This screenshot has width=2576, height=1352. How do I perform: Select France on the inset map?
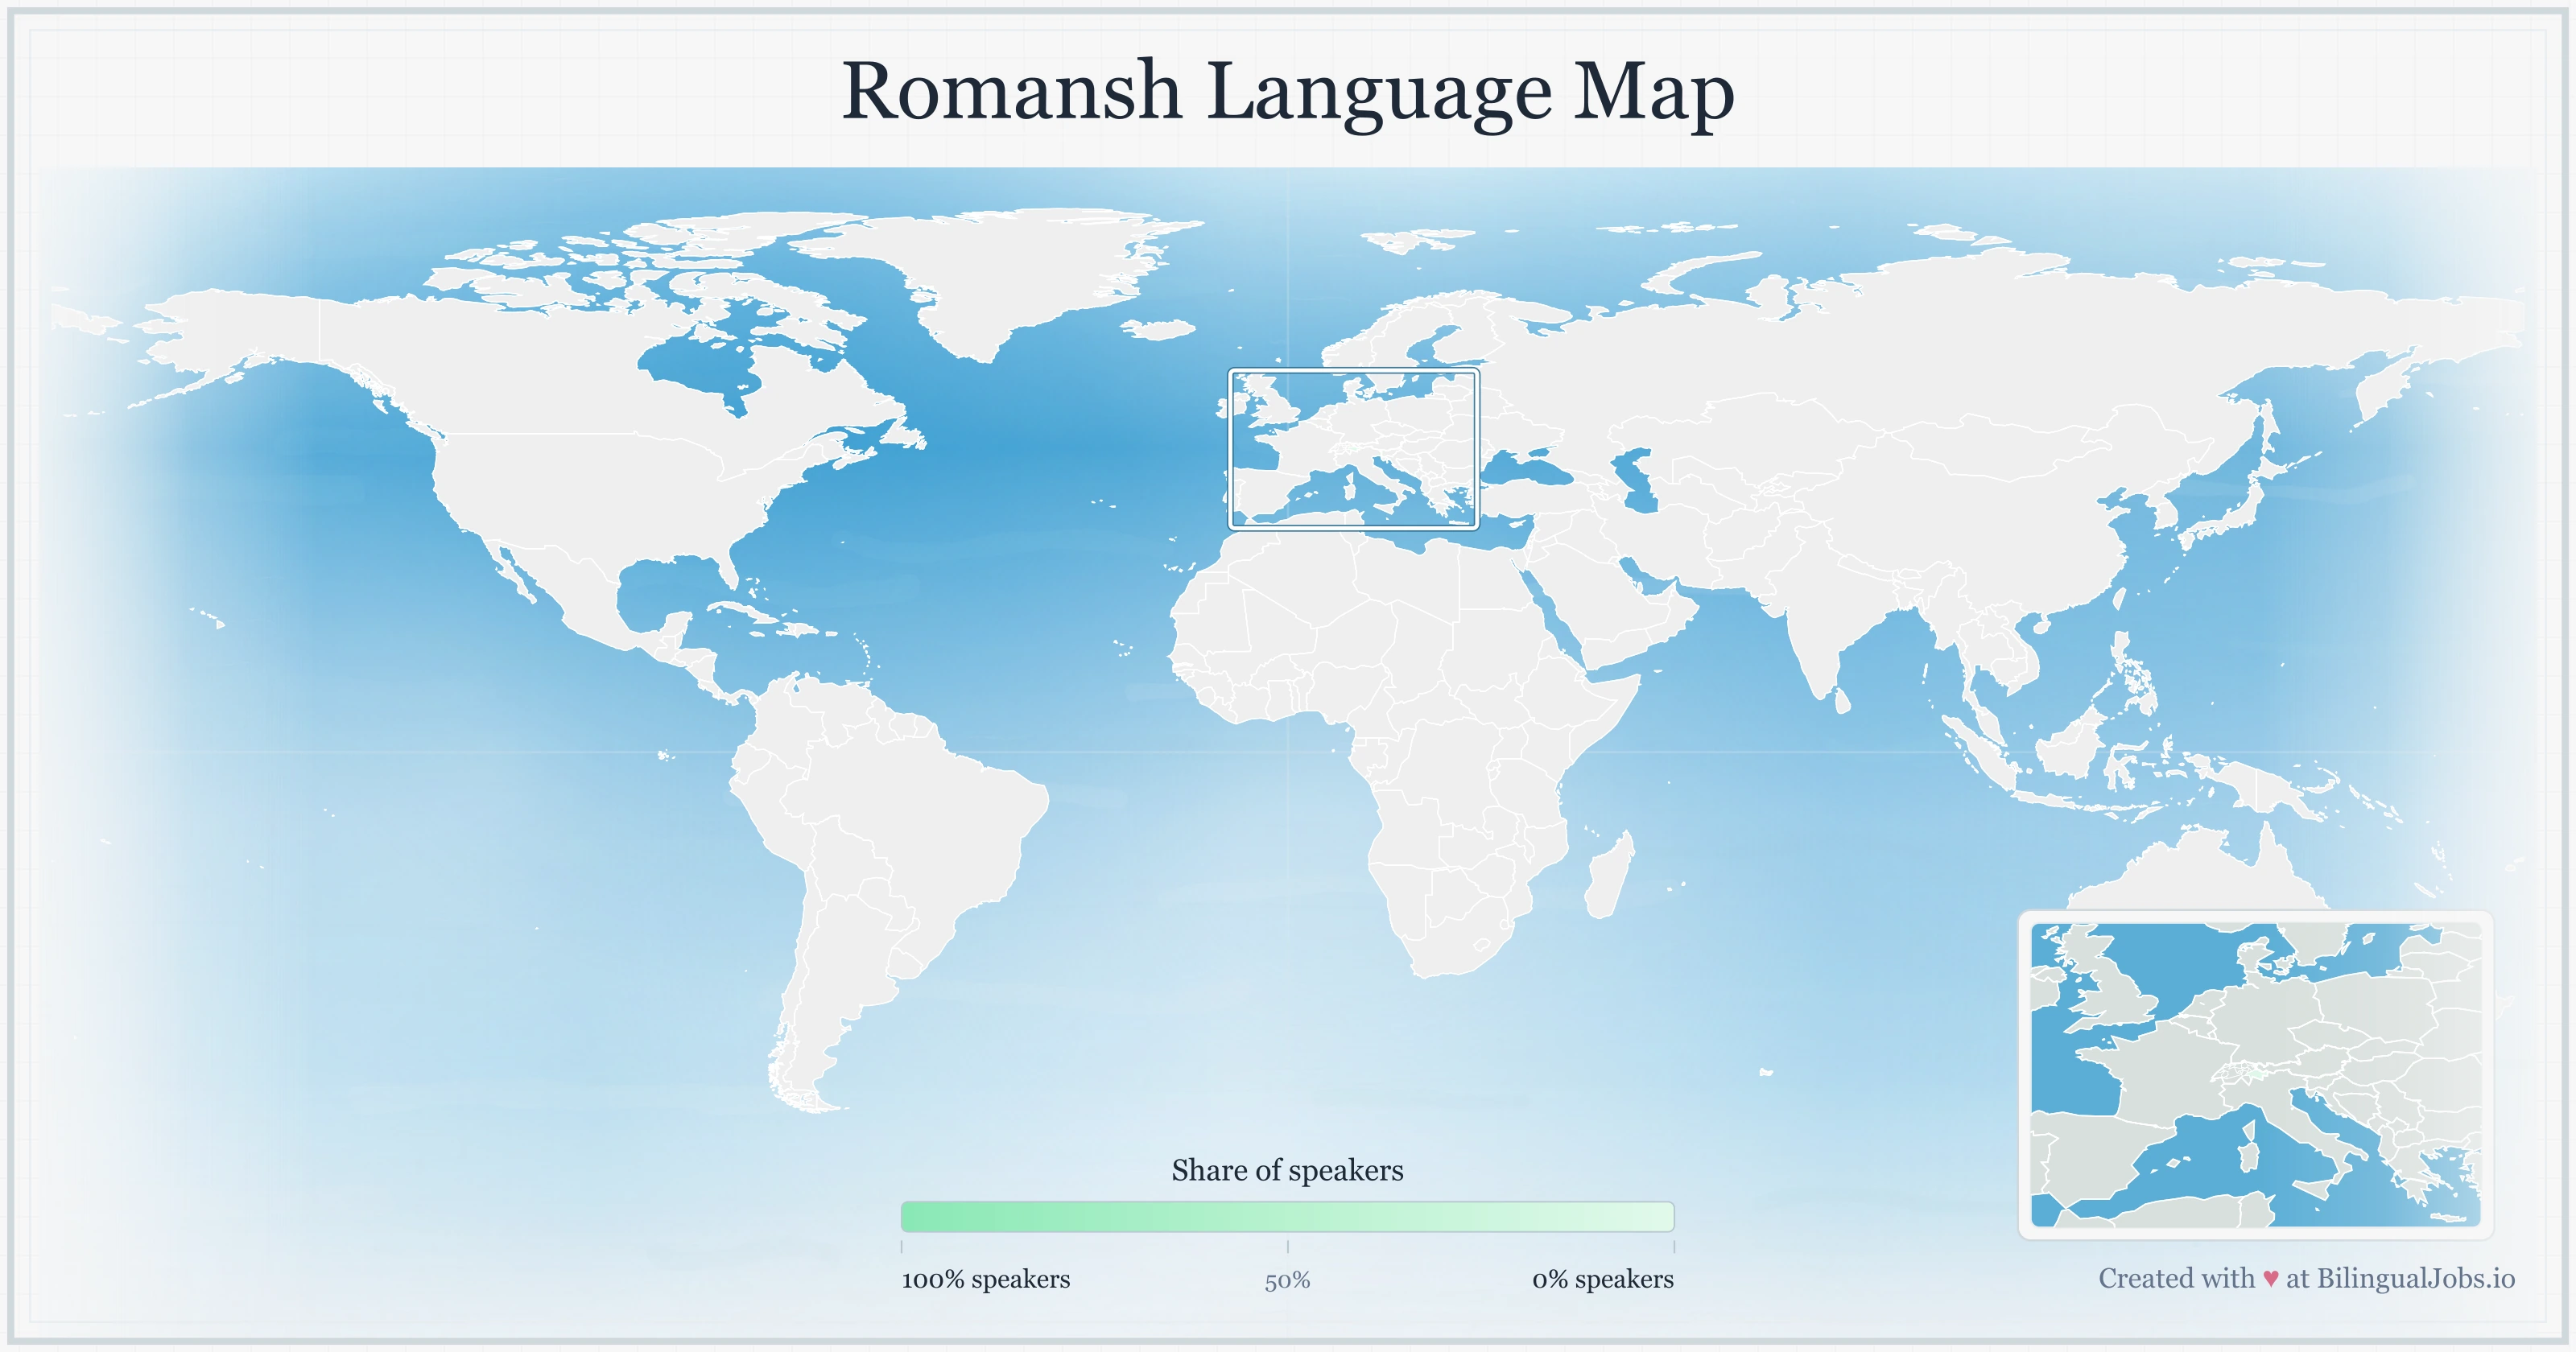[2160, 1075]
